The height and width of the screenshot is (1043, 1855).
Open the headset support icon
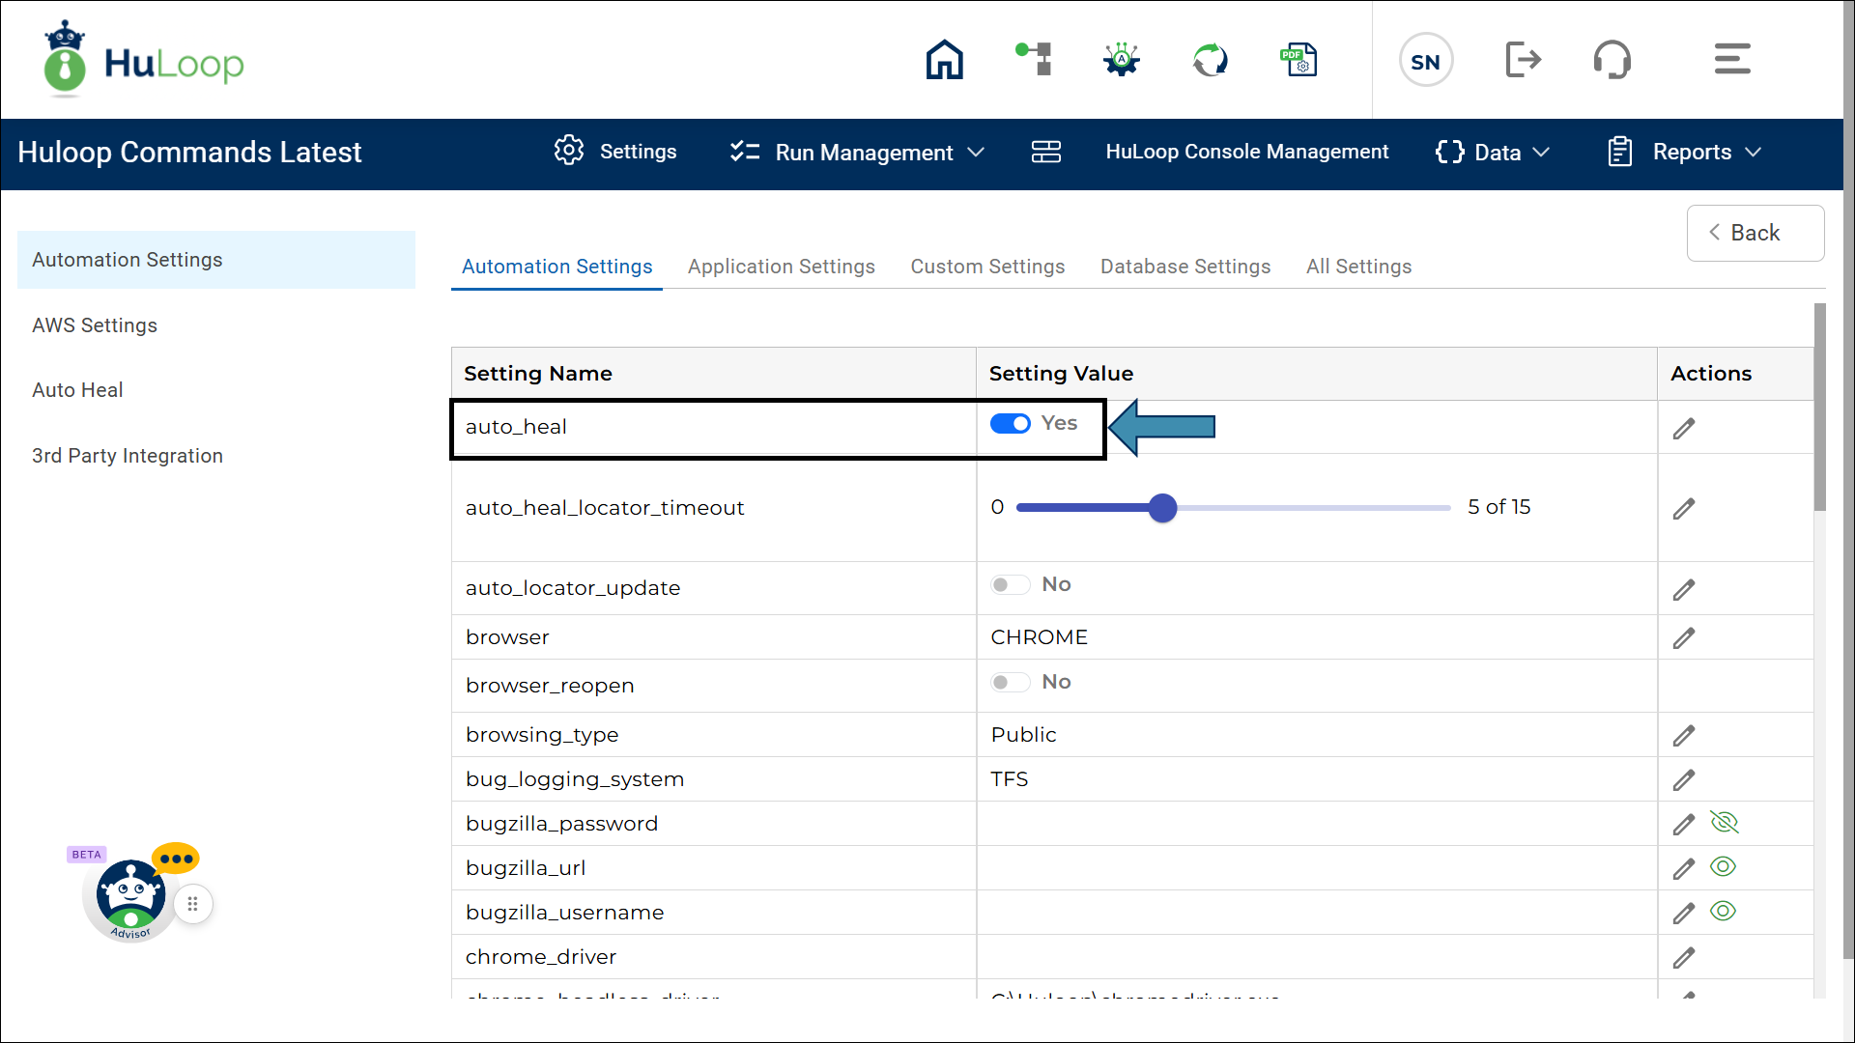click(1612, 60)
